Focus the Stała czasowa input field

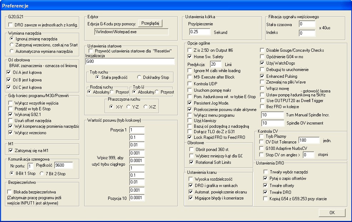[307, 24]
